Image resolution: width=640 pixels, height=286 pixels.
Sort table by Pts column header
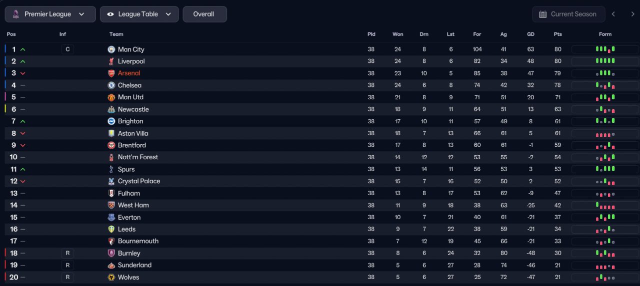point(557,34)
